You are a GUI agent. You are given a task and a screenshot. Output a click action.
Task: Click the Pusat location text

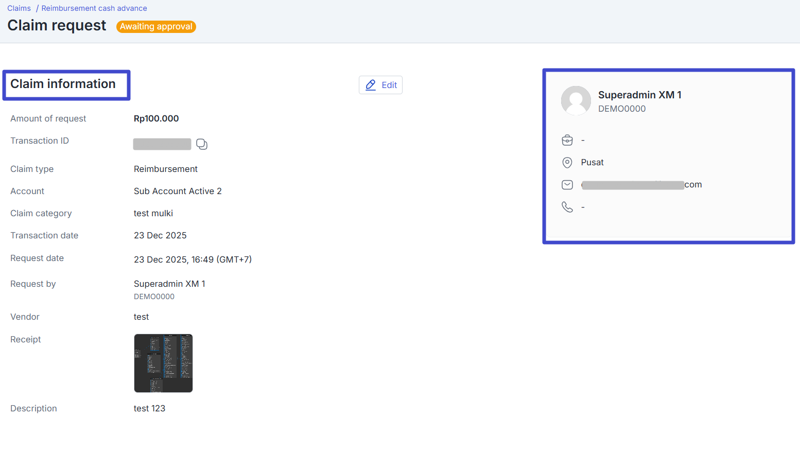pos(592,162)
